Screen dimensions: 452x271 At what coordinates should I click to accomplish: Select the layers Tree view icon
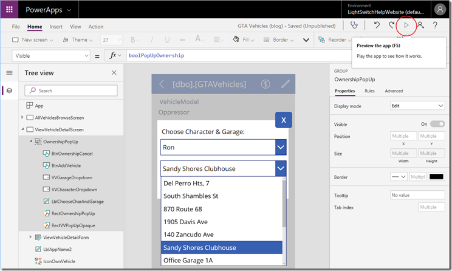pyautogui.click(x=9, y=91)
